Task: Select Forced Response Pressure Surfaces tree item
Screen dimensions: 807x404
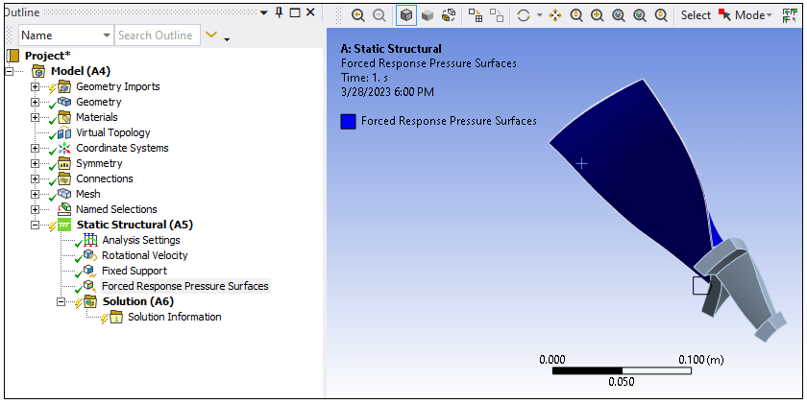Action: tap(185, 286)
